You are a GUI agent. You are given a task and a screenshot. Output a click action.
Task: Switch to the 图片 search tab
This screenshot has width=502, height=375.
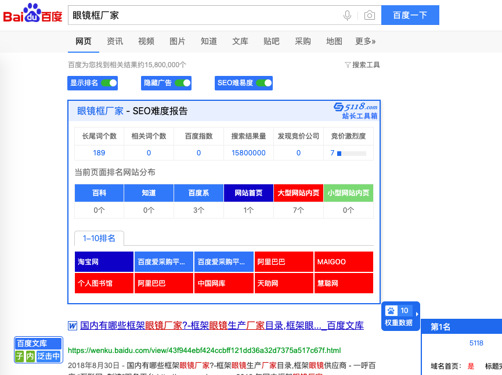[x=178, y=41]
